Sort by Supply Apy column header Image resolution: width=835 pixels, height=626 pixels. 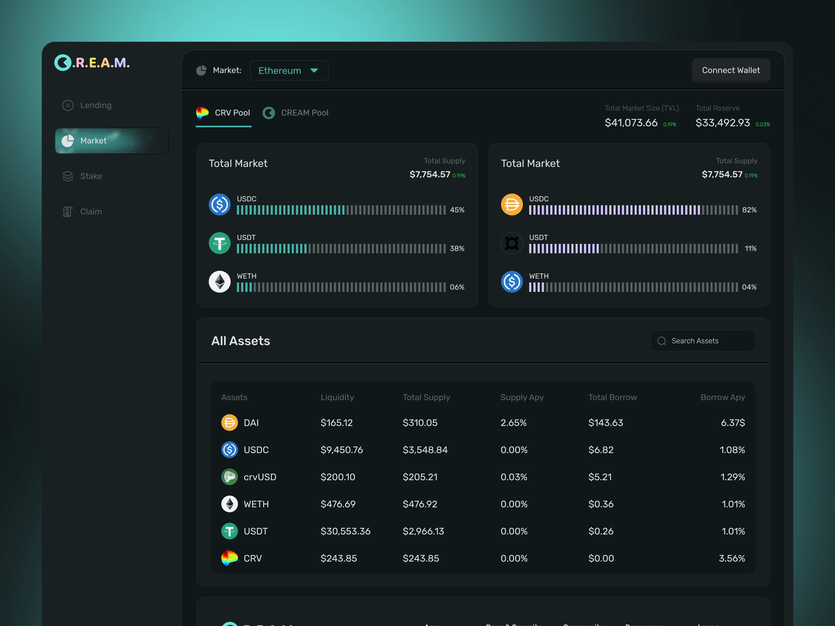tap(522, 397)
